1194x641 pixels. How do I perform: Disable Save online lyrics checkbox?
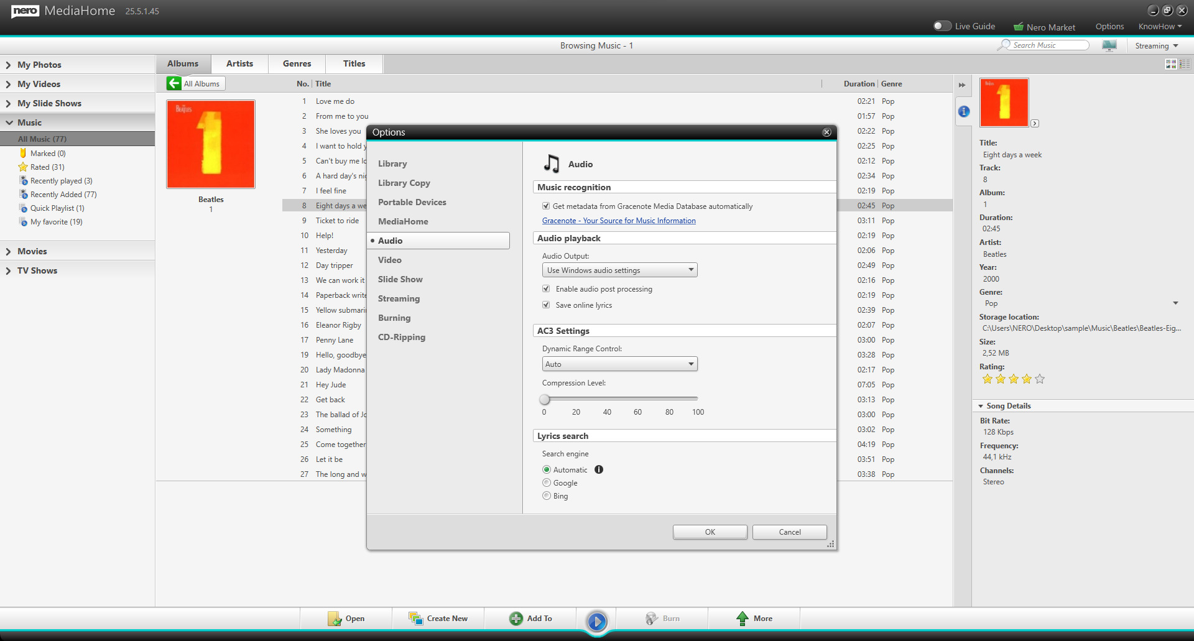coord(546,305)
